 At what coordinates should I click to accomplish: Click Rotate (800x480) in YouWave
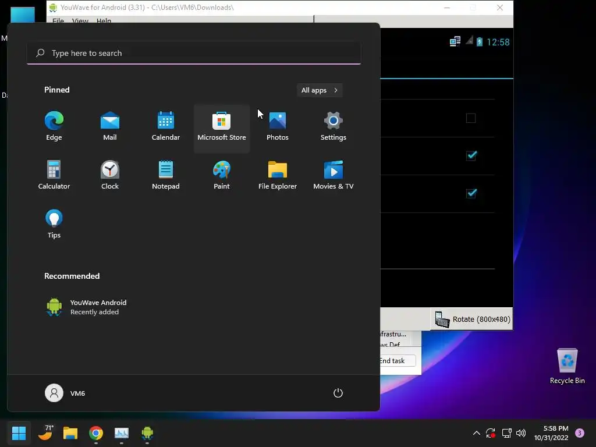click(x=471, y=320)
